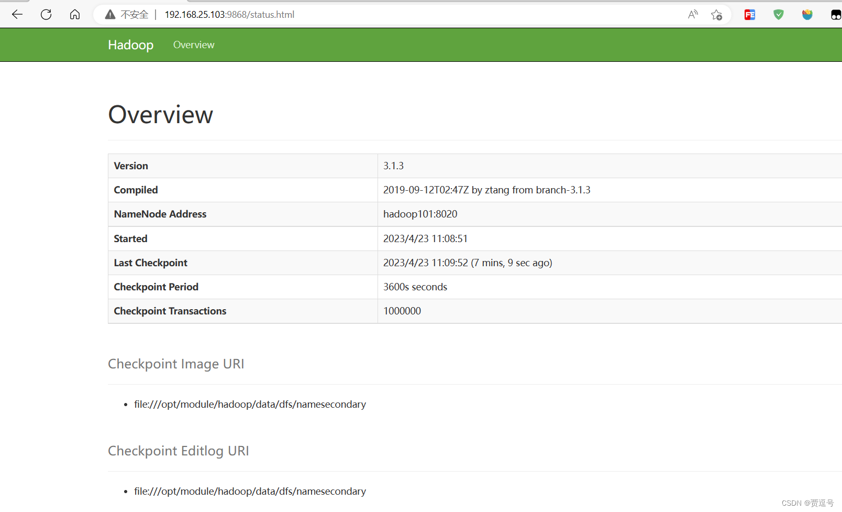This screenshot has width=842, height=512.
Task: Select last checkpoint time 11:09:52 value
Action: [x=468, y=263]
